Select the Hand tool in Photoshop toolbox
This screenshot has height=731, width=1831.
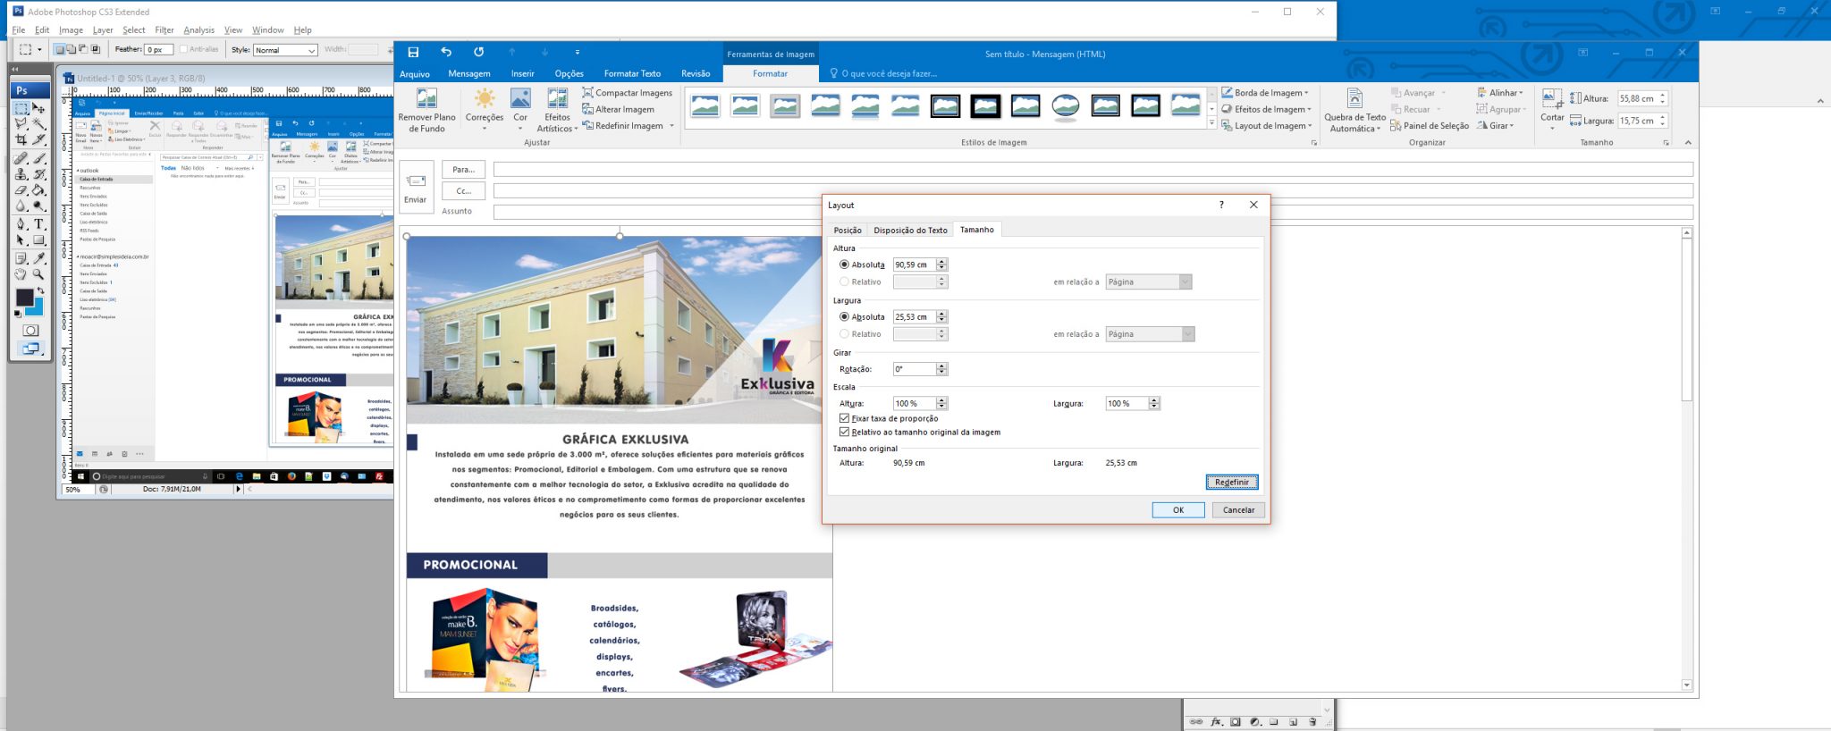pos(21,274)
